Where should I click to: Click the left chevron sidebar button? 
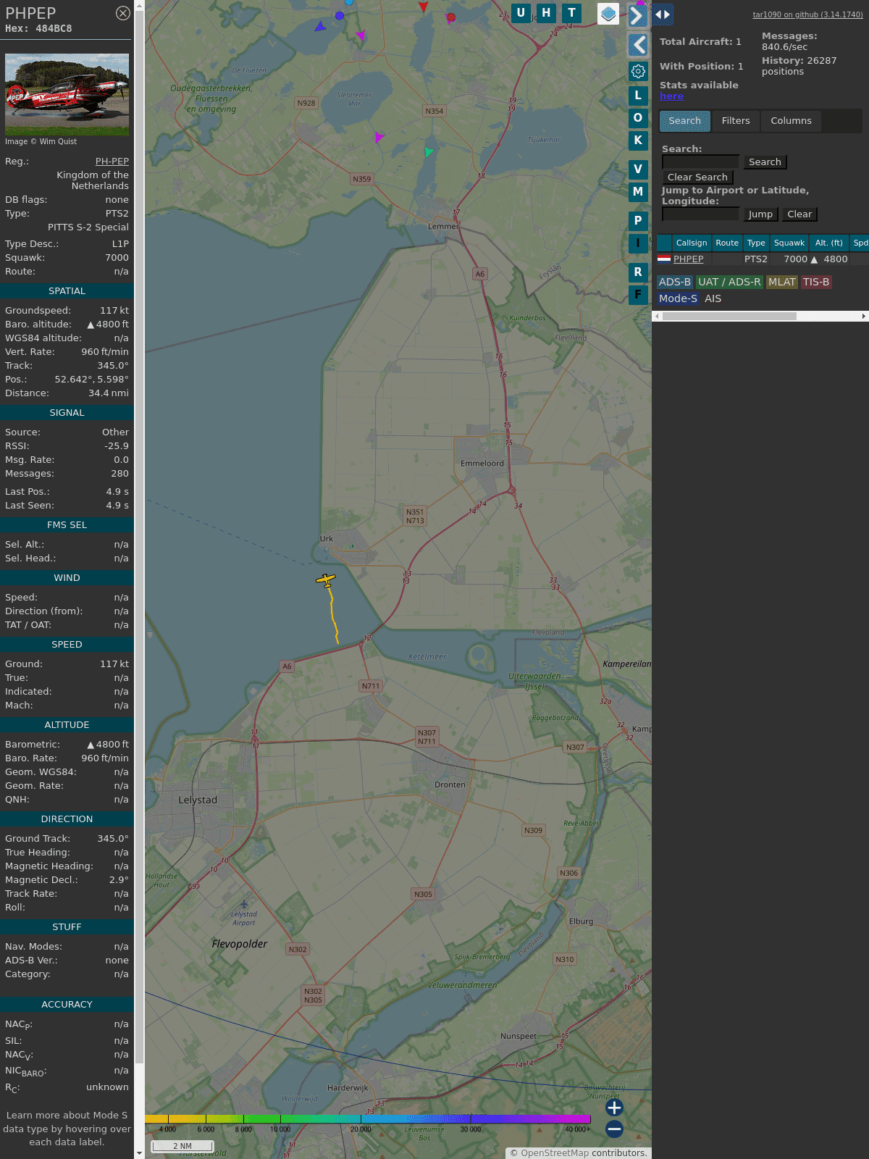pos(637,45)
